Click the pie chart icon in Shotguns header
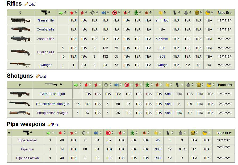 209,85
